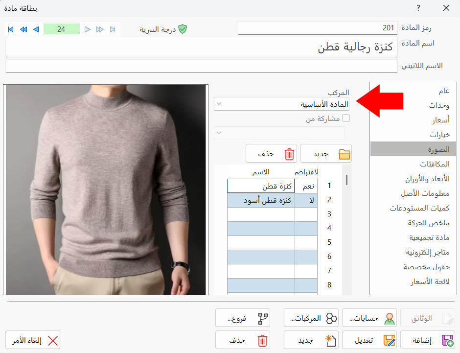This screenshot has width=460, height=353.
Task: Select the حقول مخصصة tab
Action: click(x=413, y=267)
